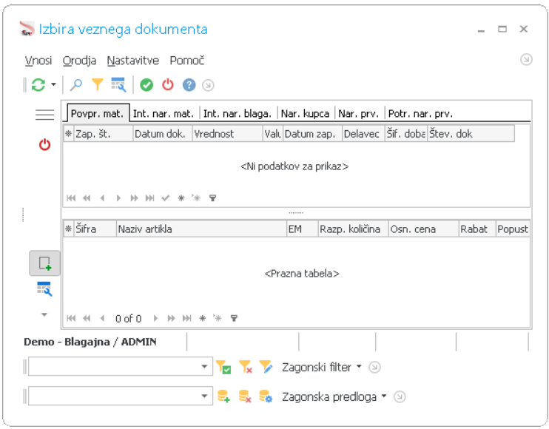Viewport: 549px width, 429px height.
Task: Open the Zagonski filter dropdown
Action: tap(321, 367)
